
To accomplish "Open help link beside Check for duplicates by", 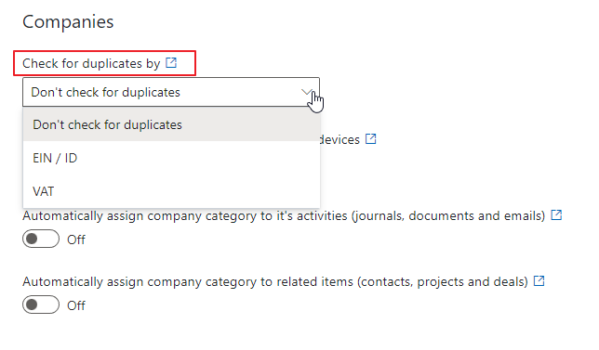I will point(171,62).
